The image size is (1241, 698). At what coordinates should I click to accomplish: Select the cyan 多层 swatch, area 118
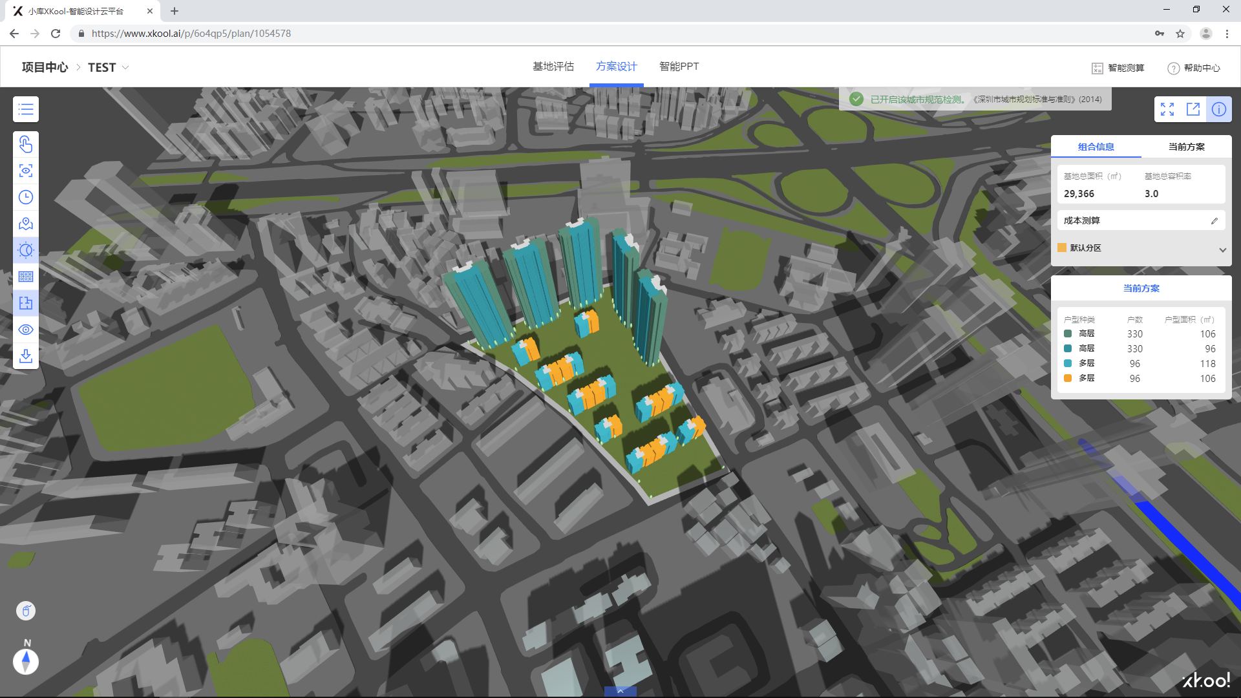click(1068, 363)
